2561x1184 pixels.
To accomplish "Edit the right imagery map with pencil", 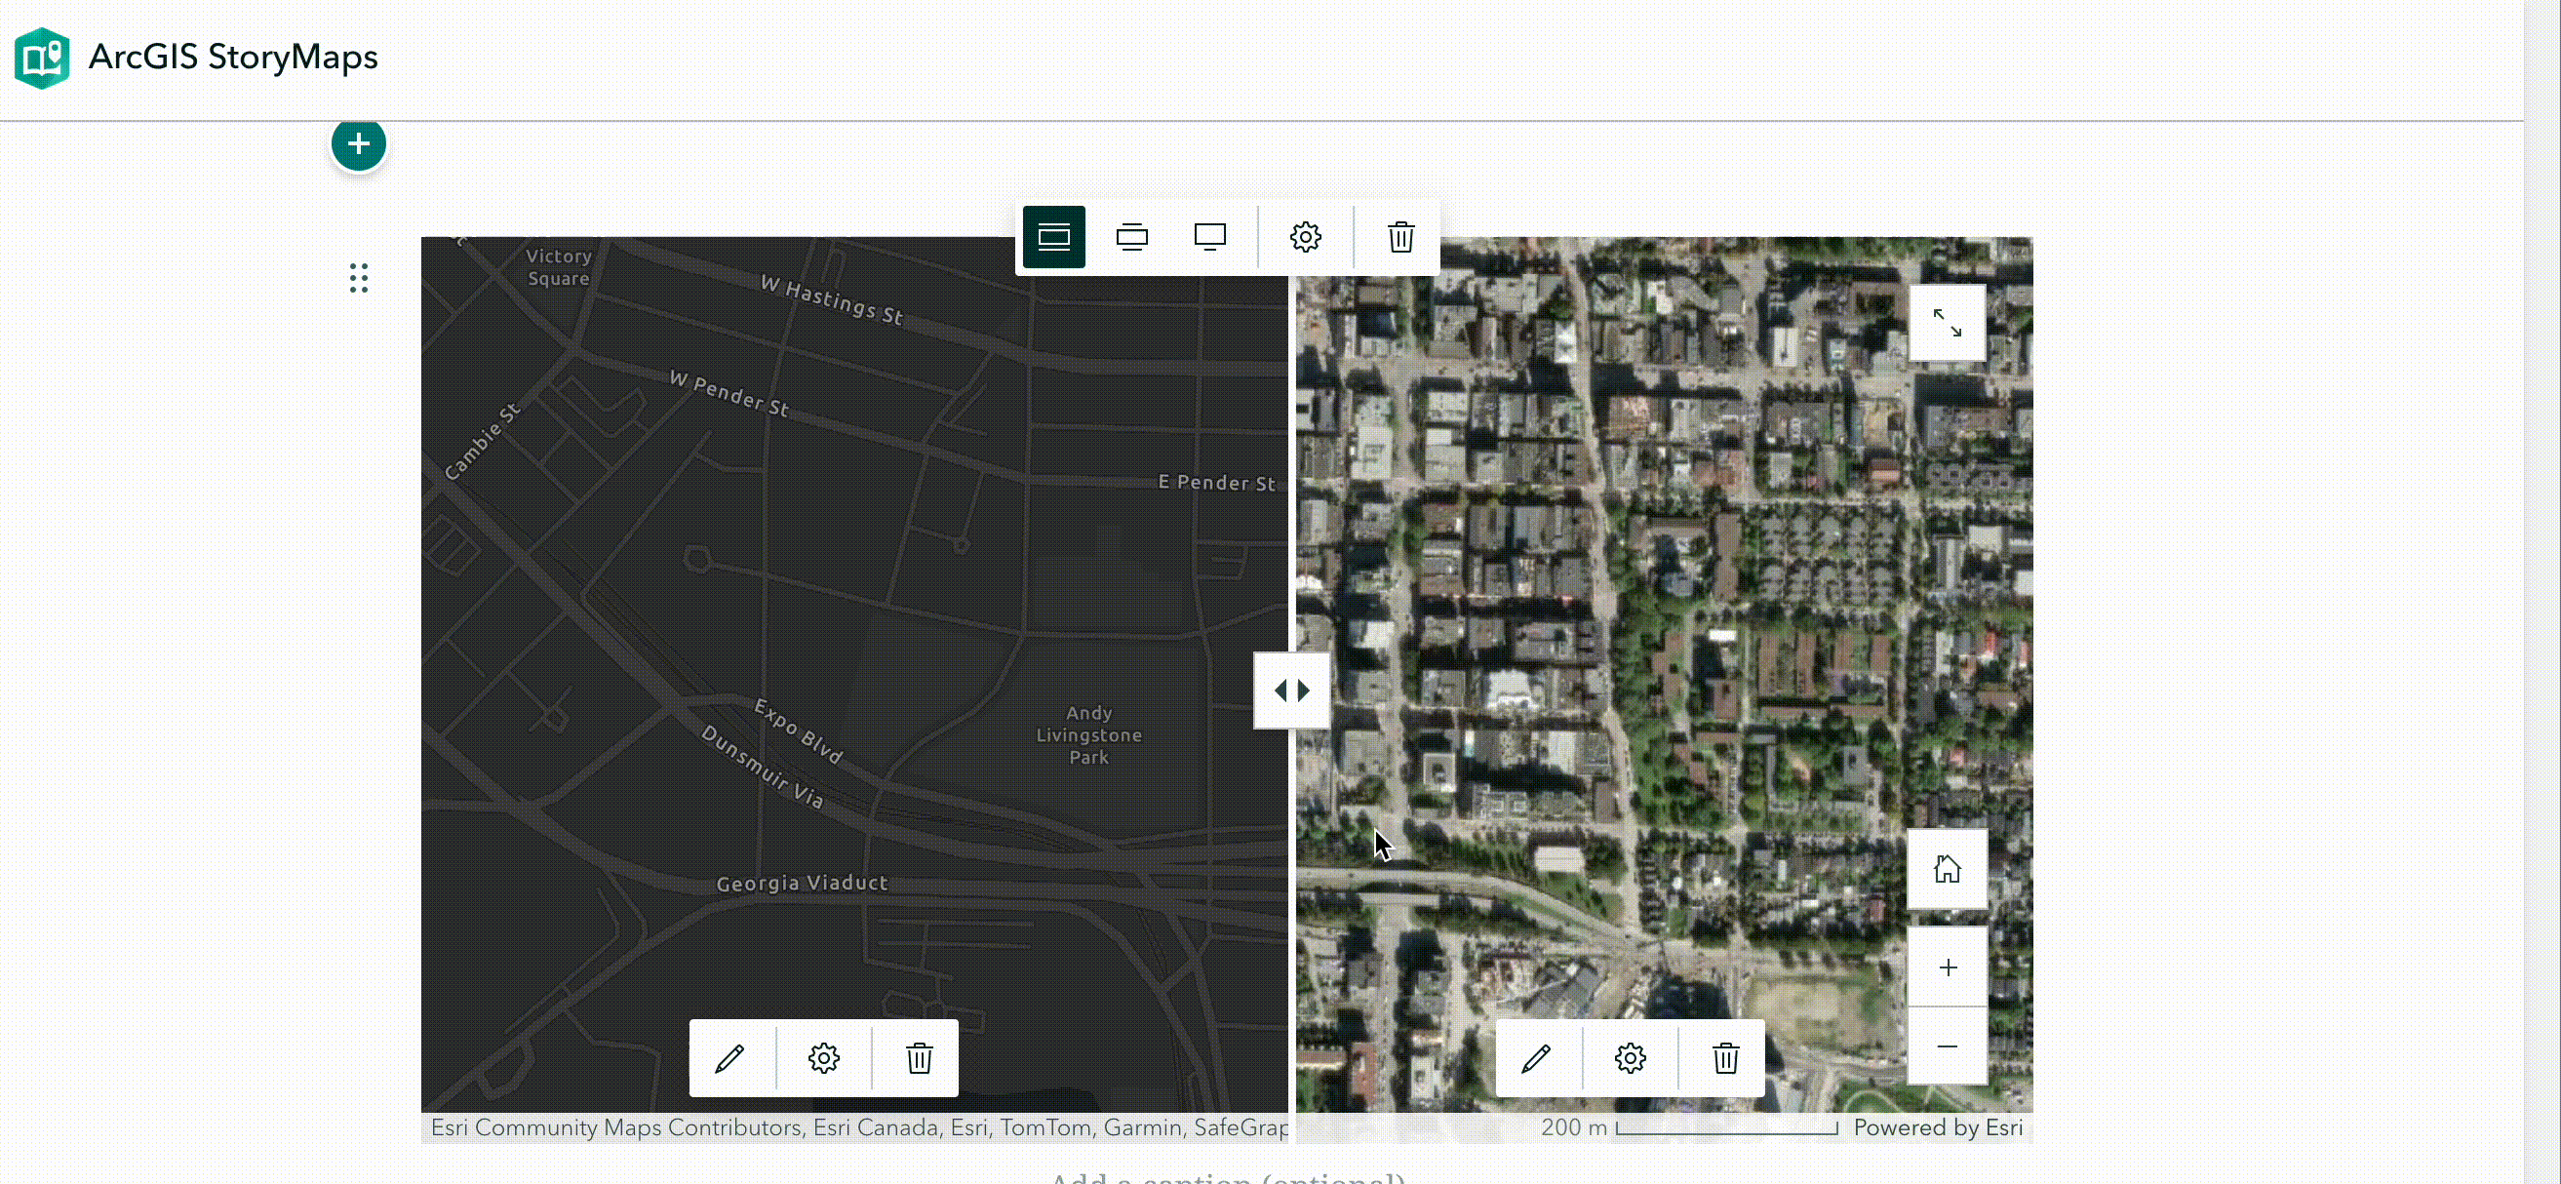I will [x=1536, y=1058].
